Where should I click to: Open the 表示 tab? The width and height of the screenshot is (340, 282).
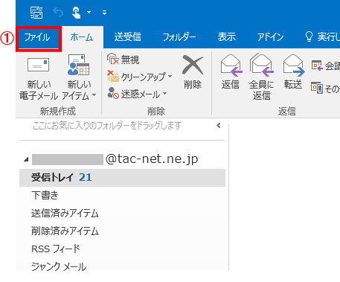point(226,37)
